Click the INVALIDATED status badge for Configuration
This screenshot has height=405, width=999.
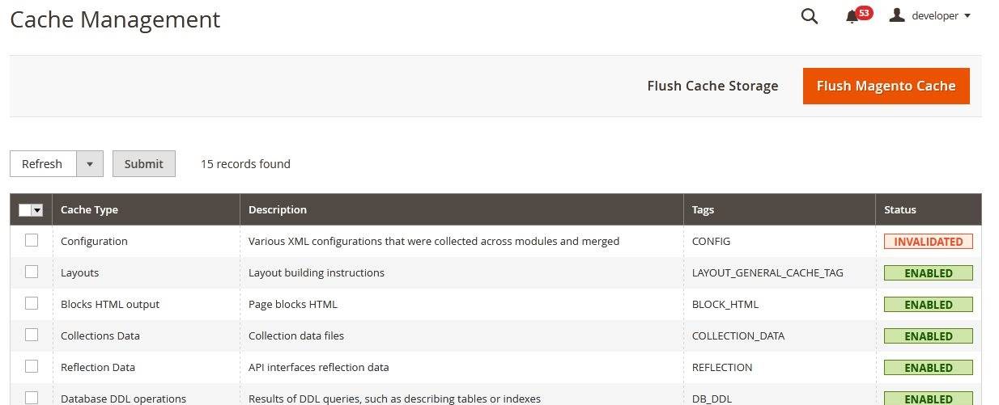(x=928, y=242)
